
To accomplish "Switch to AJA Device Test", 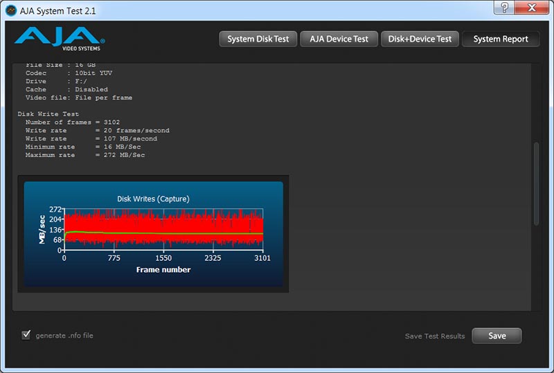I will [339, 39].
